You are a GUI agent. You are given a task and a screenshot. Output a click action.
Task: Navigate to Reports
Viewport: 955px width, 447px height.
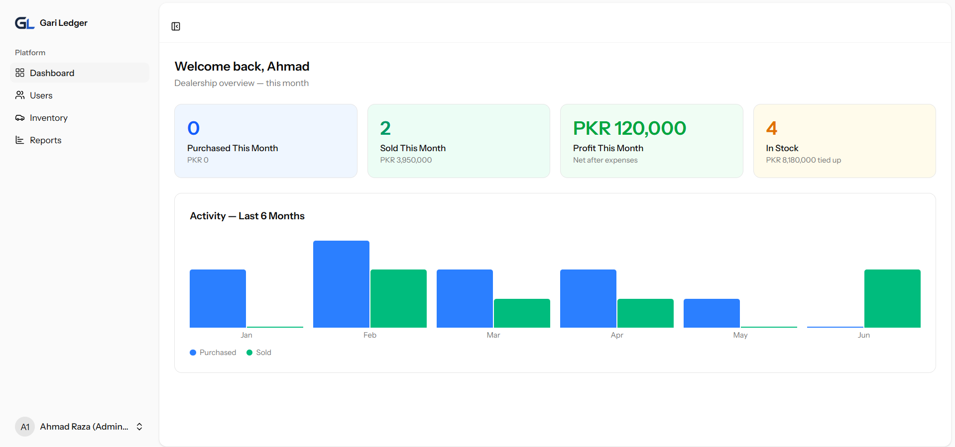point(80,140)
